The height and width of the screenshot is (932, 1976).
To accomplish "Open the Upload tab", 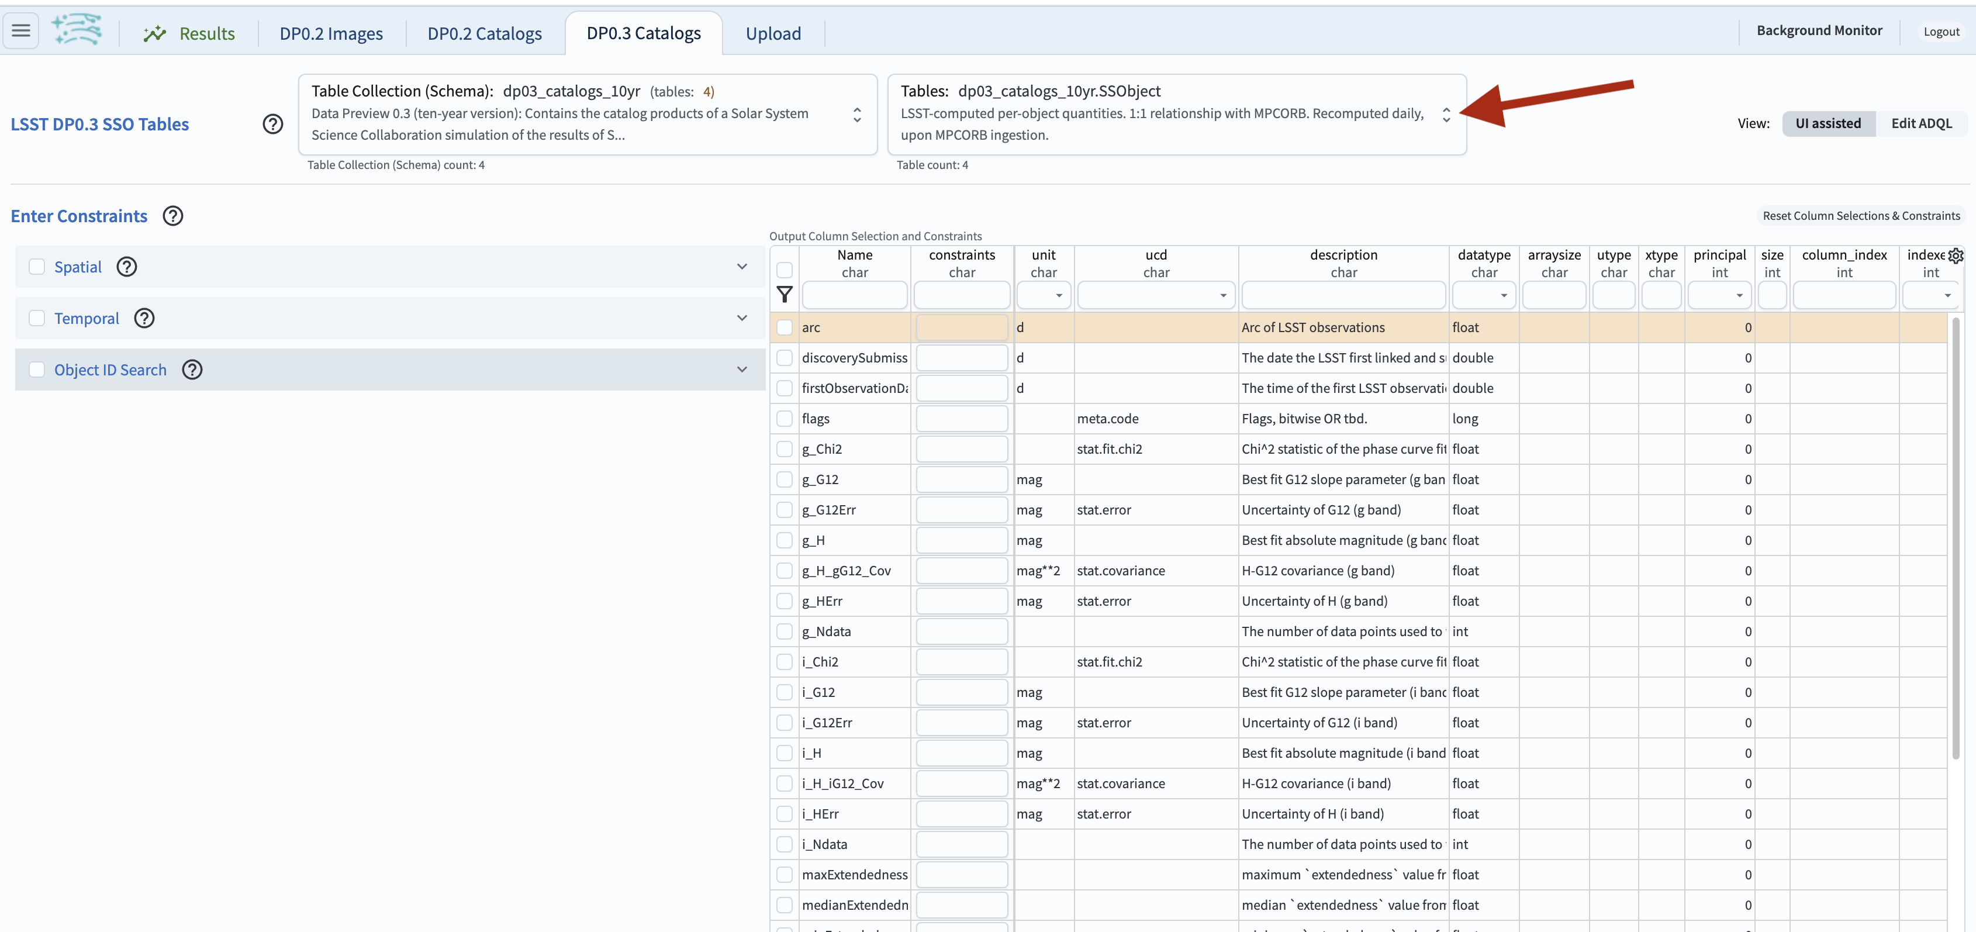I will pos(772,33).
